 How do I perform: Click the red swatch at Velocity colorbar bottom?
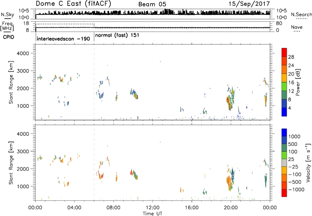[x=284, y=193]
